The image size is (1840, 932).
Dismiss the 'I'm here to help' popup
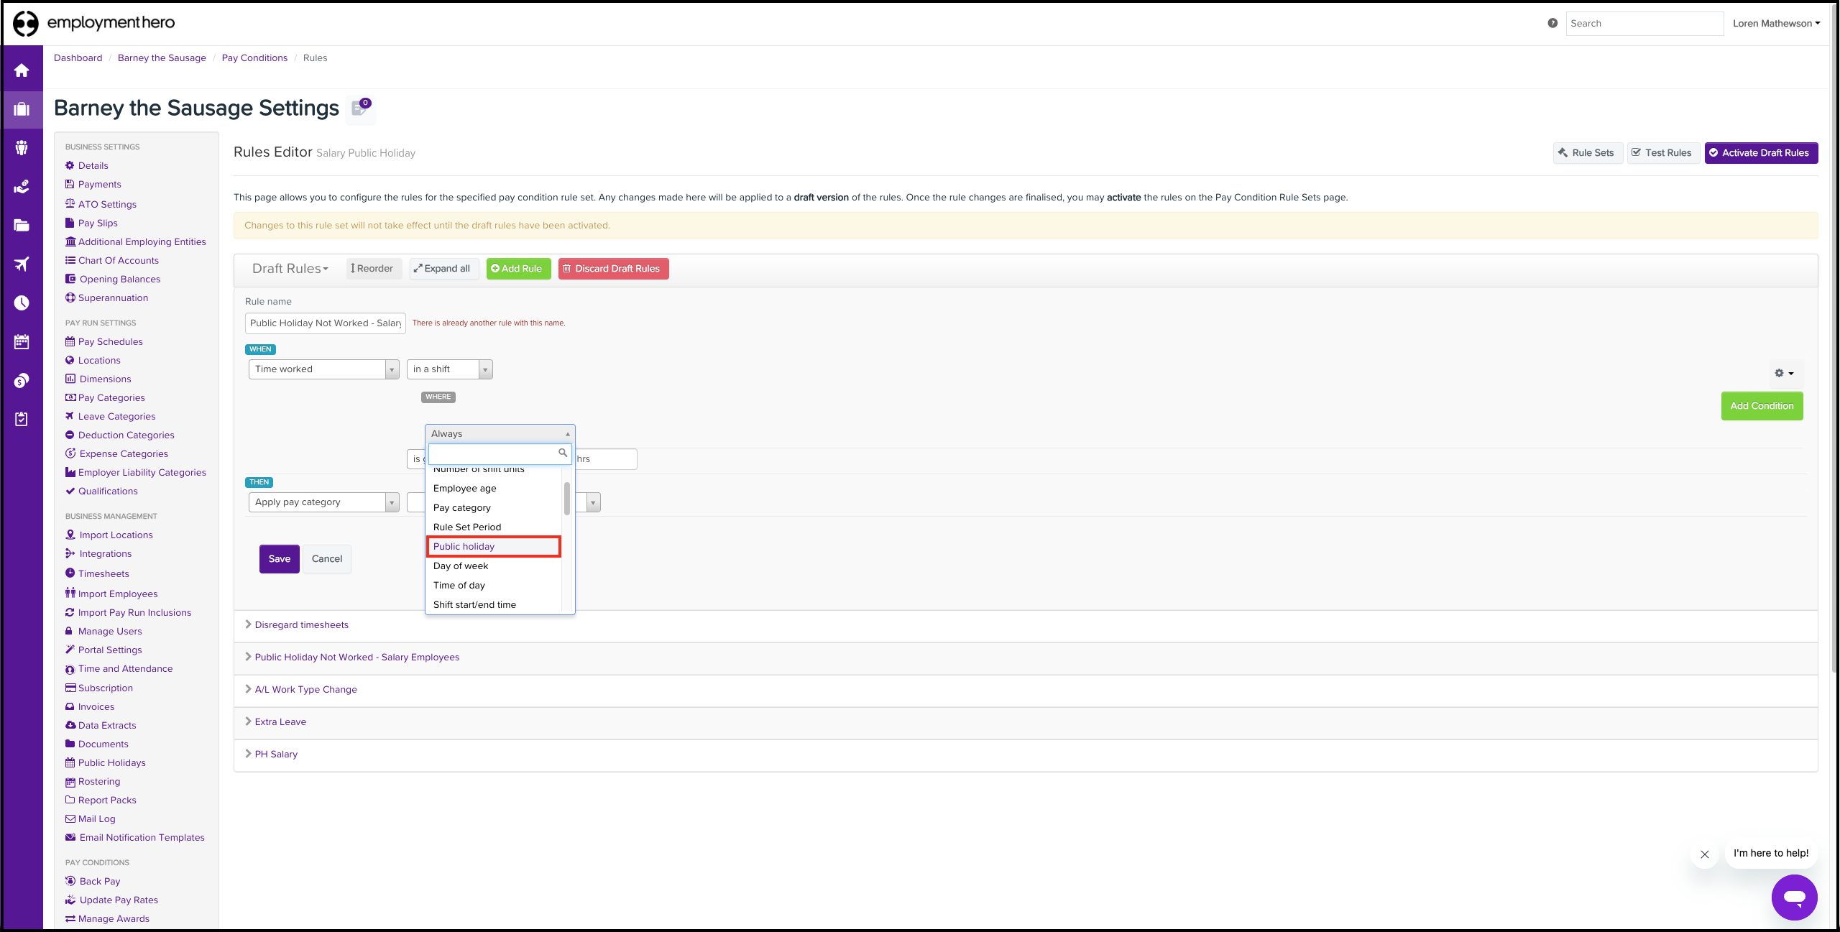click(1704, 854)
